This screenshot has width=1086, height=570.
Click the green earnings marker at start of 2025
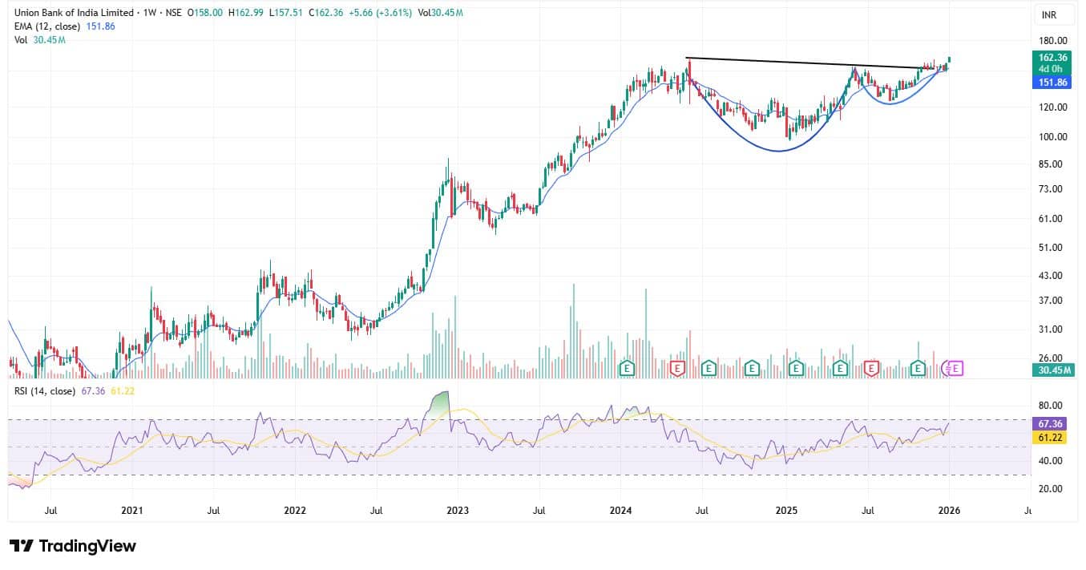pos(796,368)
